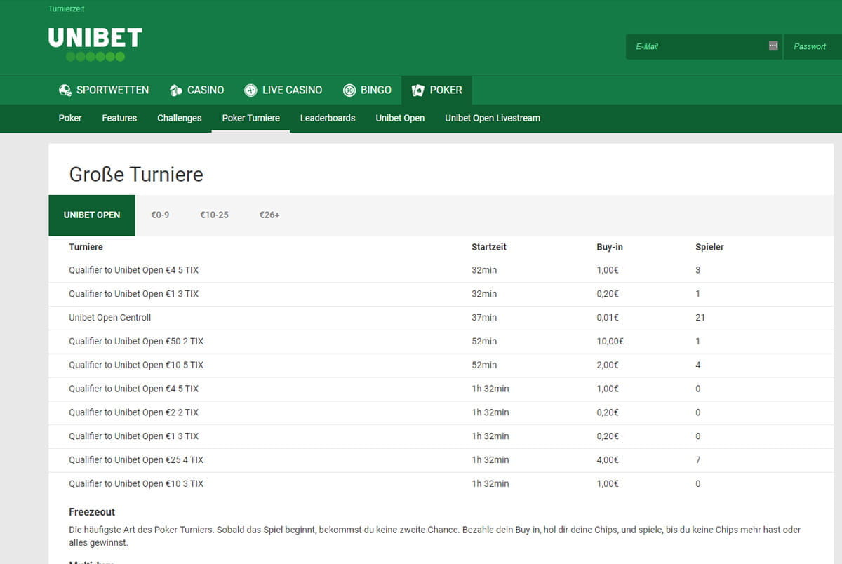
Task: Switch to the €0-9 tab
Action: 160,215
